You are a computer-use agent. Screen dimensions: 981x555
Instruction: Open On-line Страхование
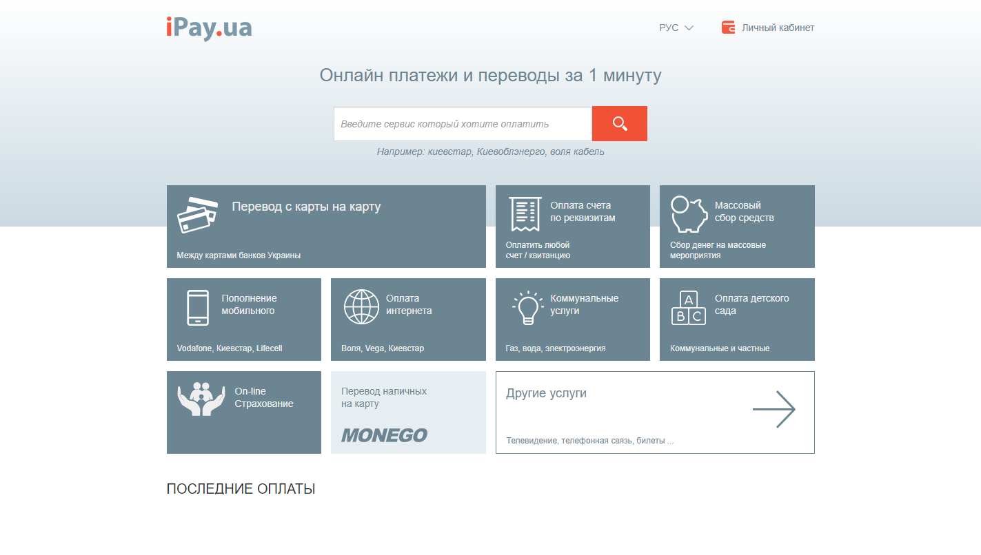[x=264, y=397]
